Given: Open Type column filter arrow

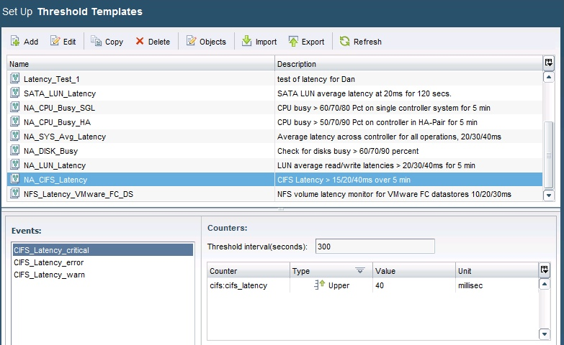Looking at the screenshot, I should [360, 271].
